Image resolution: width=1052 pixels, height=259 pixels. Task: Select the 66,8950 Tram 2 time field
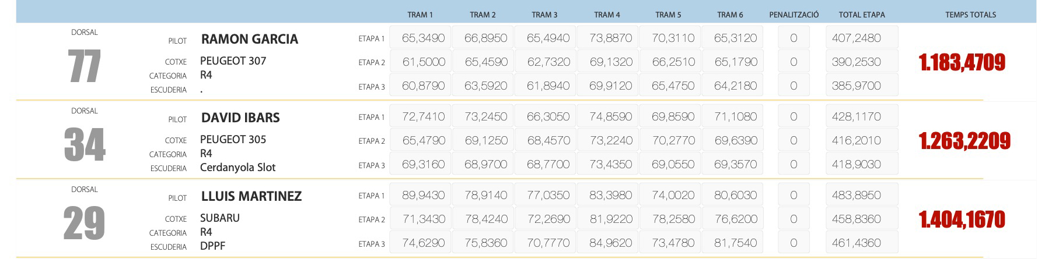pyautogui.click(x=485, y=38)
